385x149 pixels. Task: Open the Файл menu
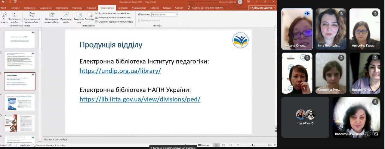3,8
